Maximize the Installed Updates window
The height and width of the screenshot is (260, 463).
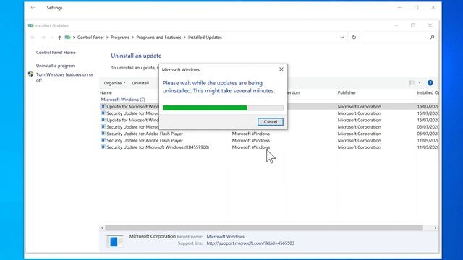coord(413,26)
